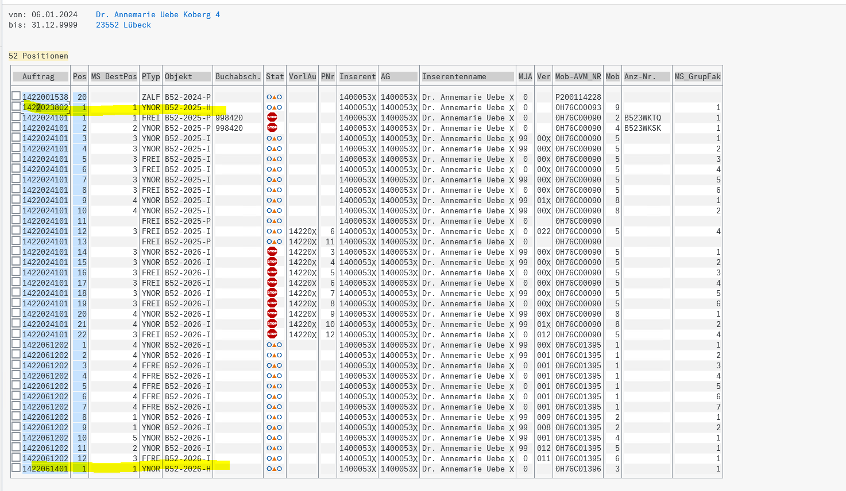Click stop icon for 1422024101 position 17

[272, 282]
